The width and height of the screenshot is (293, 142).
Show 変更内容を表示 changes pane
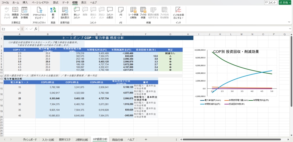coord(65,13)
